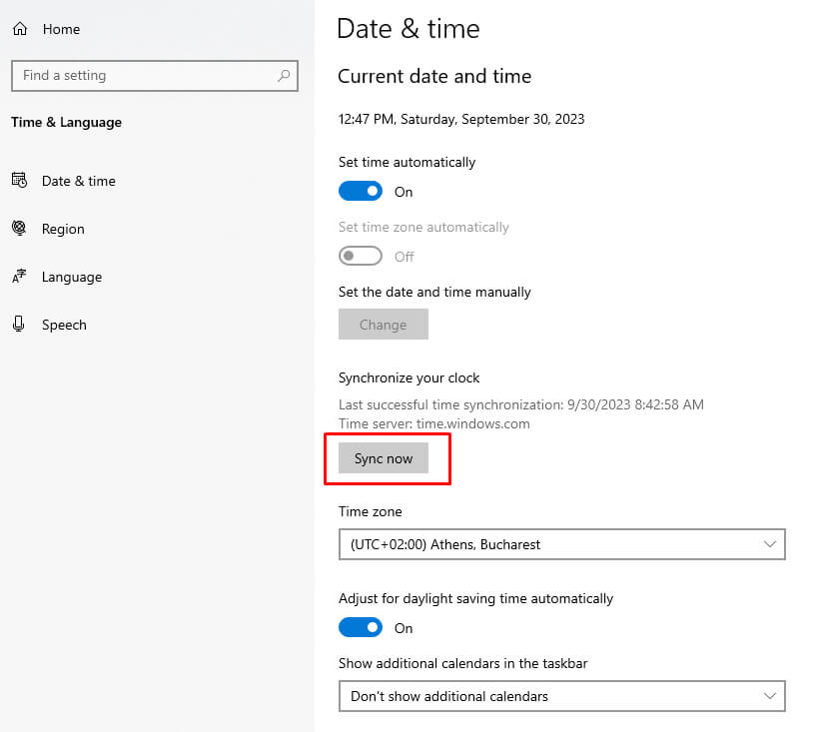Open the Region settings page

point(63,229)
